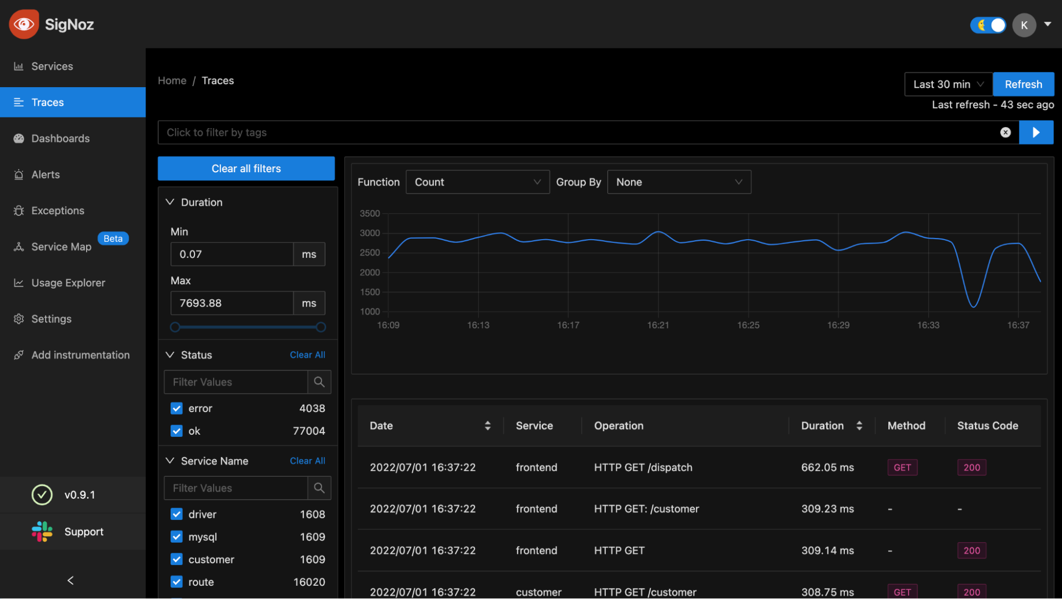
Task: Click the Traces list icon in sidebar
Action: (x=19, y=102)
